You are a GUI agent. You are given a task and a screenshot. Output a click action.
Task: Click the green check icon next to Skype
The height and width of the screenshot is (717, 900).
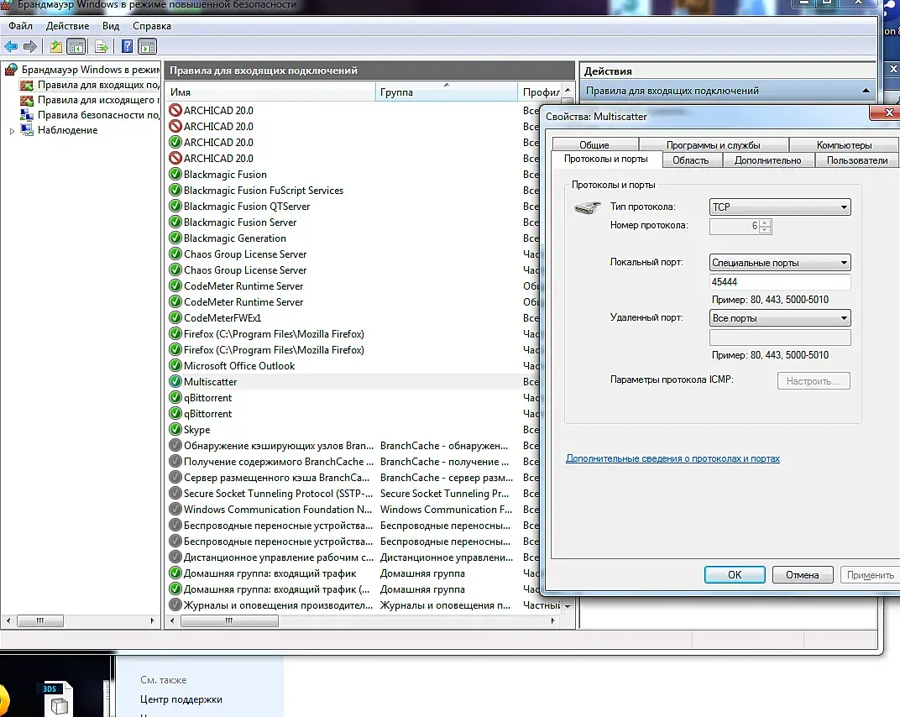(x=175, y=429)
